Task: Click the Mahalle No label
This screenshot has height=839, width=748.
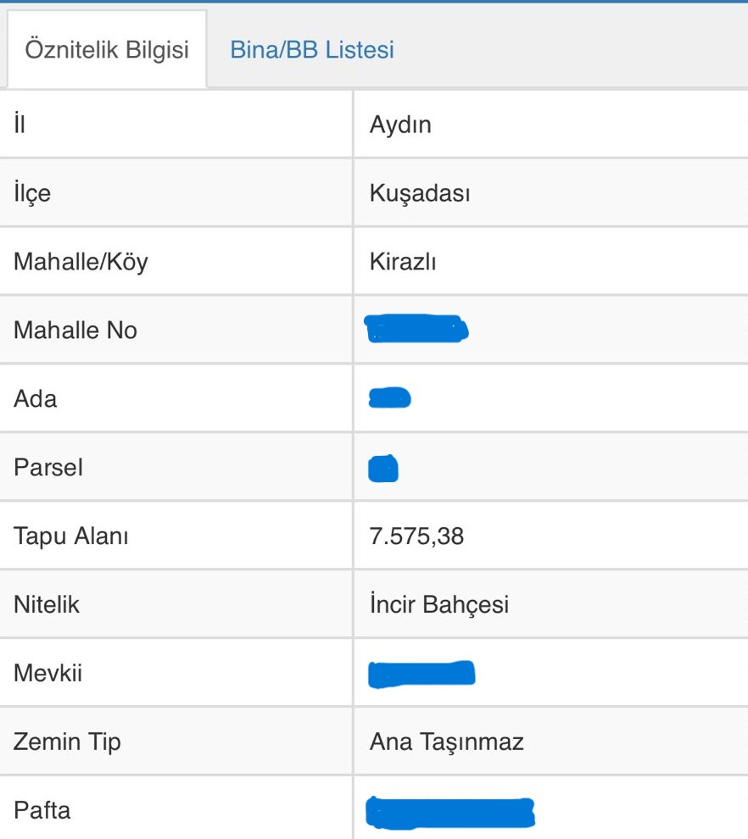Action: (75, 331)
